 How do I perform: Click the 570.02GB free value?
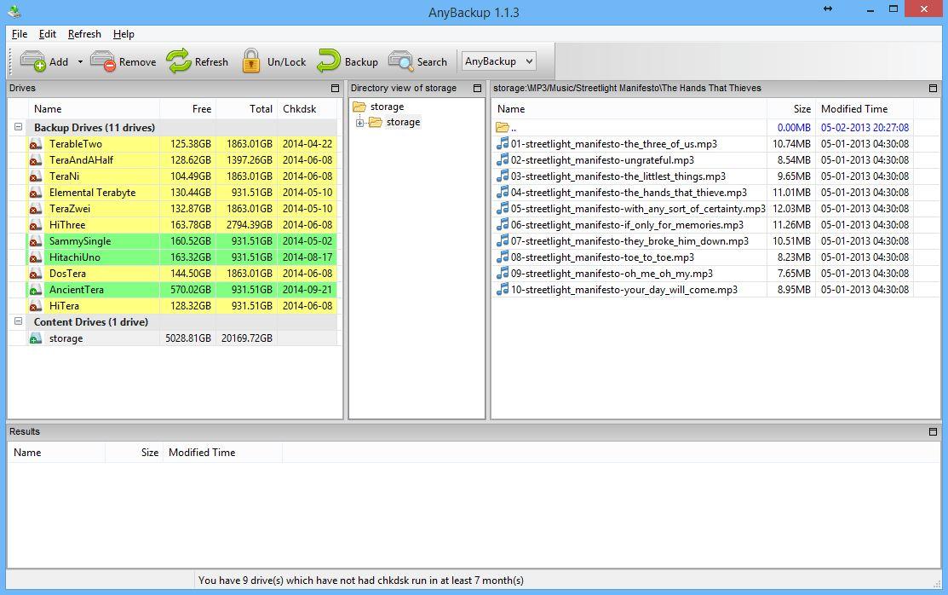[x=191, y=290]
